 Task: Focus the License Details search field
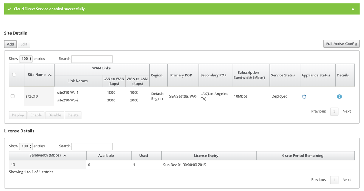92,146
